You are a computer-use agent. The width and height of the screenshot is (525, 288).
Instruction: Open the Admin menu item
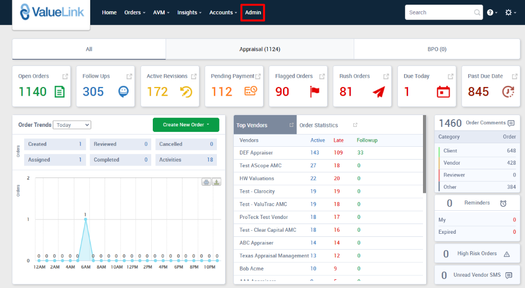[x=253, y=12]
